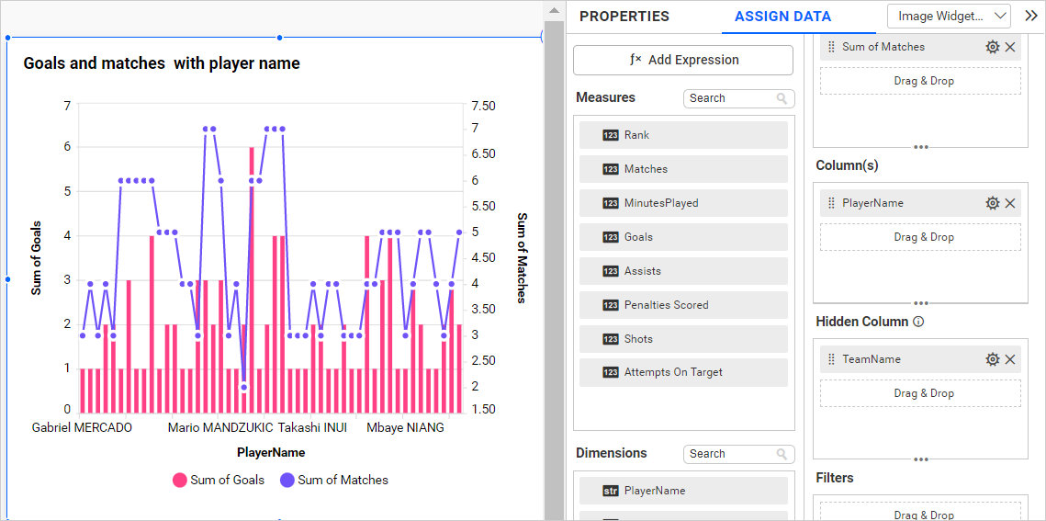Click the PlayerName dimension item

coord(683,491)
